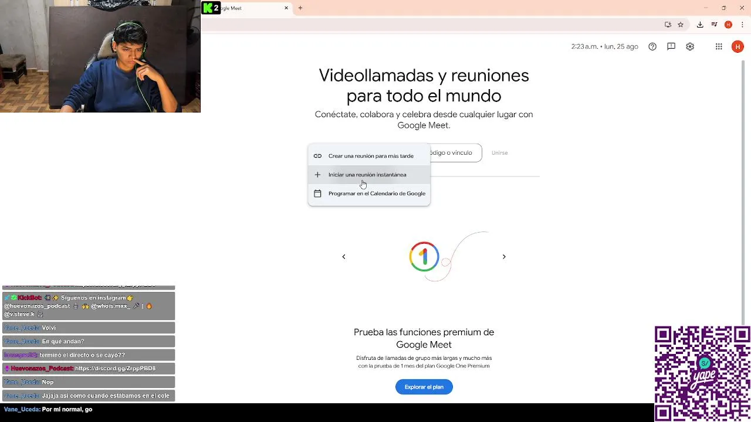
Task: Show next carousel slide with right chevron
Action: tap(504, 257)
